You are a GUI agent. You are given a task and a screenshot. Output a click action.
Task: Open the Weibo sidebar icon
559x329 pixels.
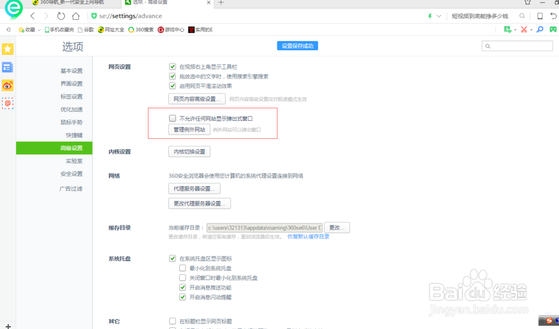(x=7, y=85)
